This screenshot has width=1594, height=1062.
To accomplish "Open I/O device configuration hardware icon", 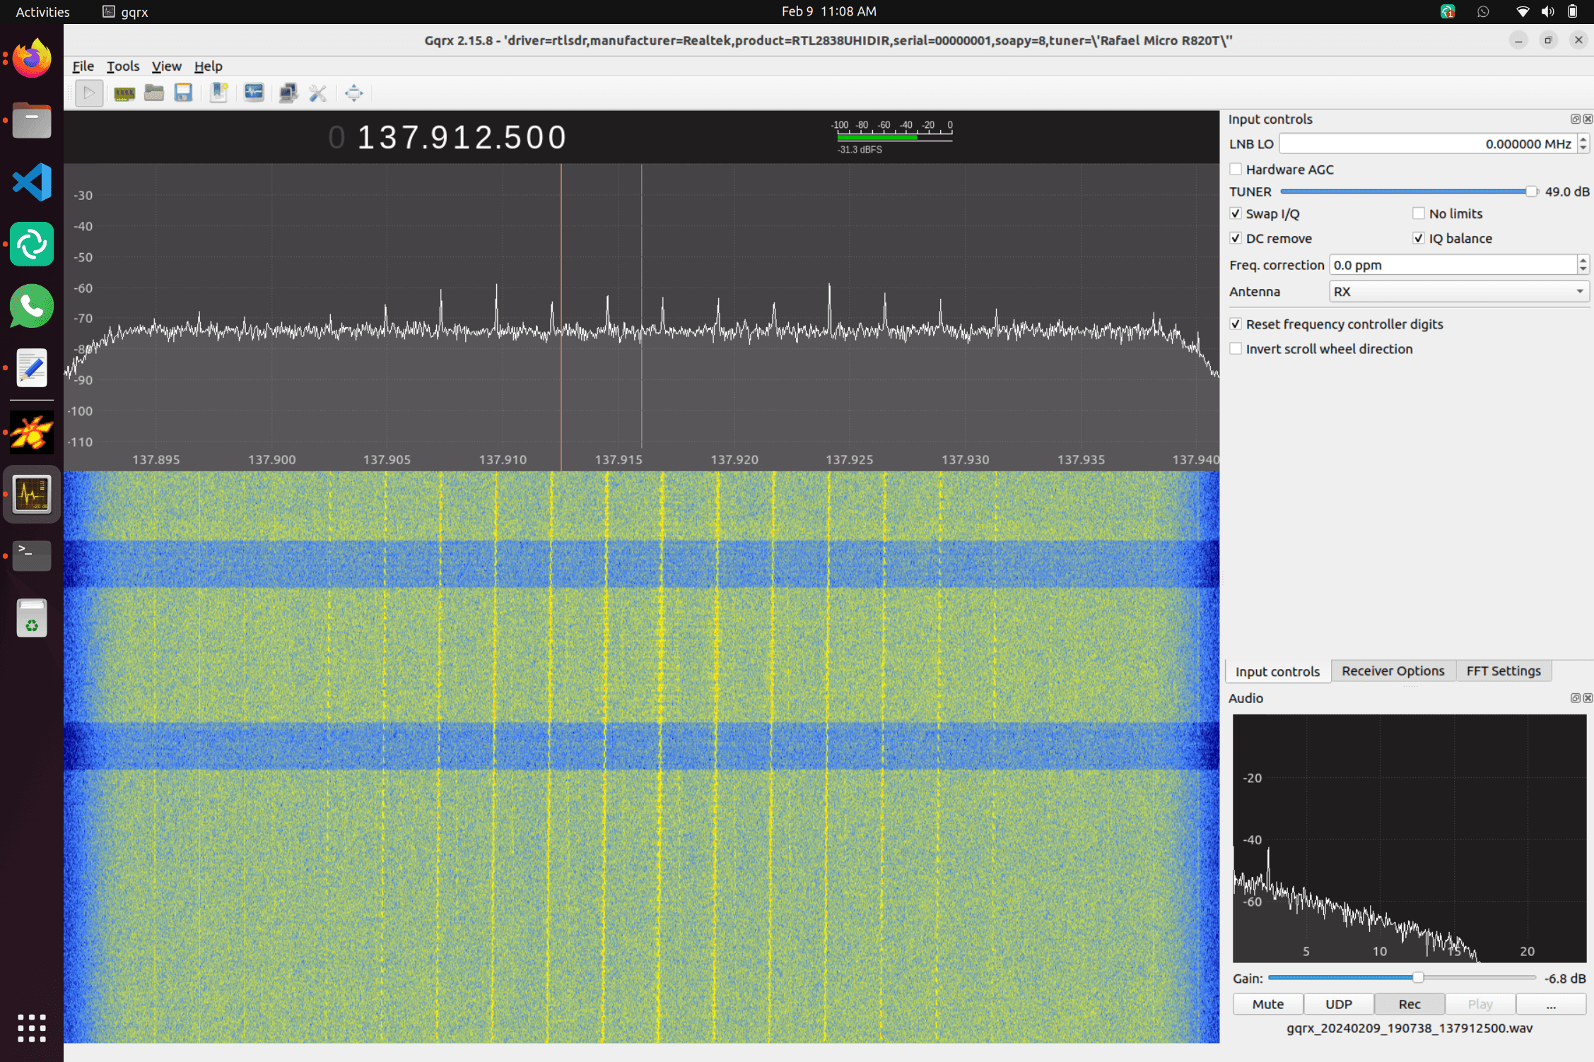I will [x=124, y=93].
